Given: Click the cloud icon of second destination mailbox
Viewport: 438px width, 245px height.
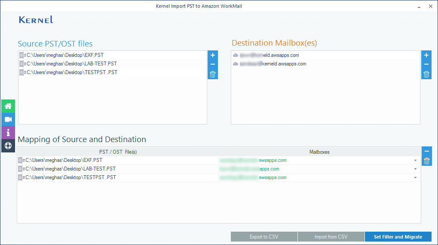Looking at the screenshot, I should [x=236, y=64].
